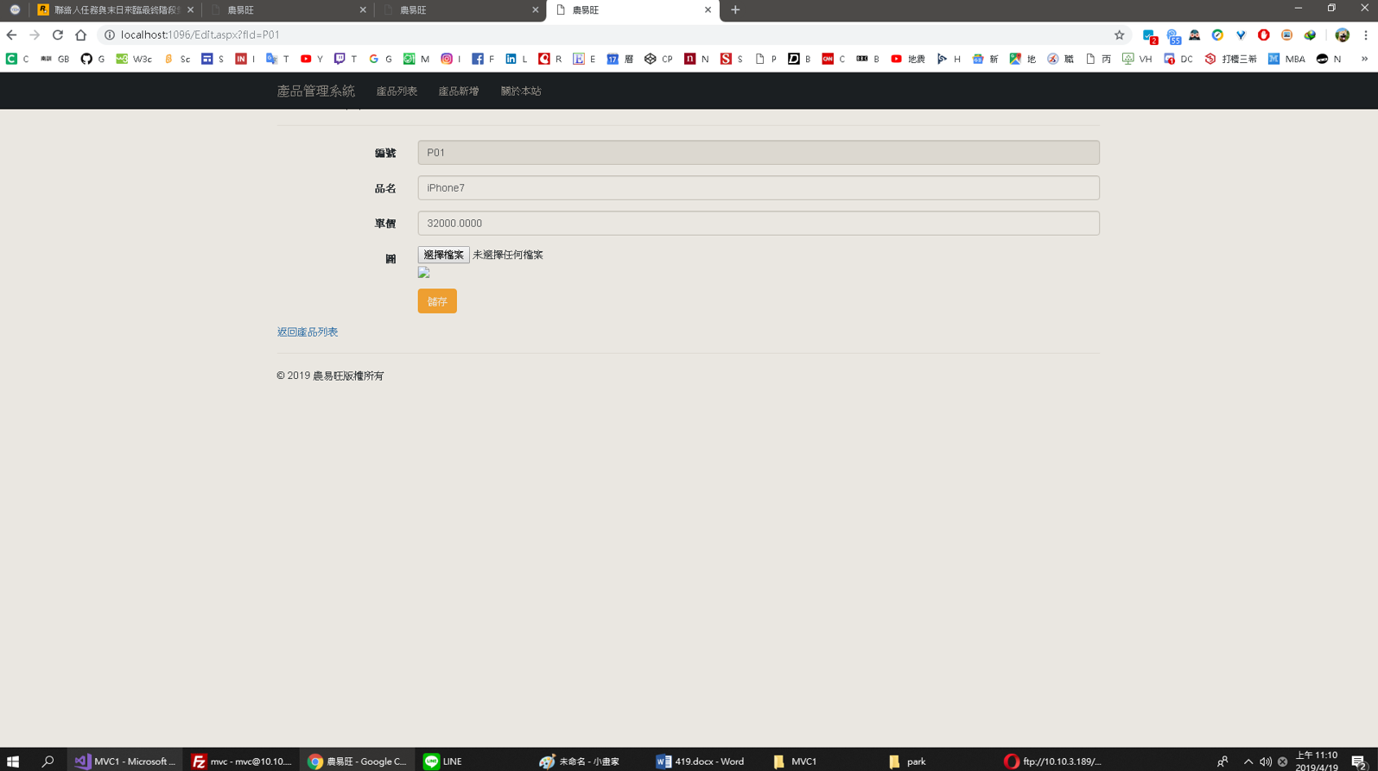Screen dimensions: 1378x771
Task: Follow the 返回產品列表 link
Action: pos(308,332)
